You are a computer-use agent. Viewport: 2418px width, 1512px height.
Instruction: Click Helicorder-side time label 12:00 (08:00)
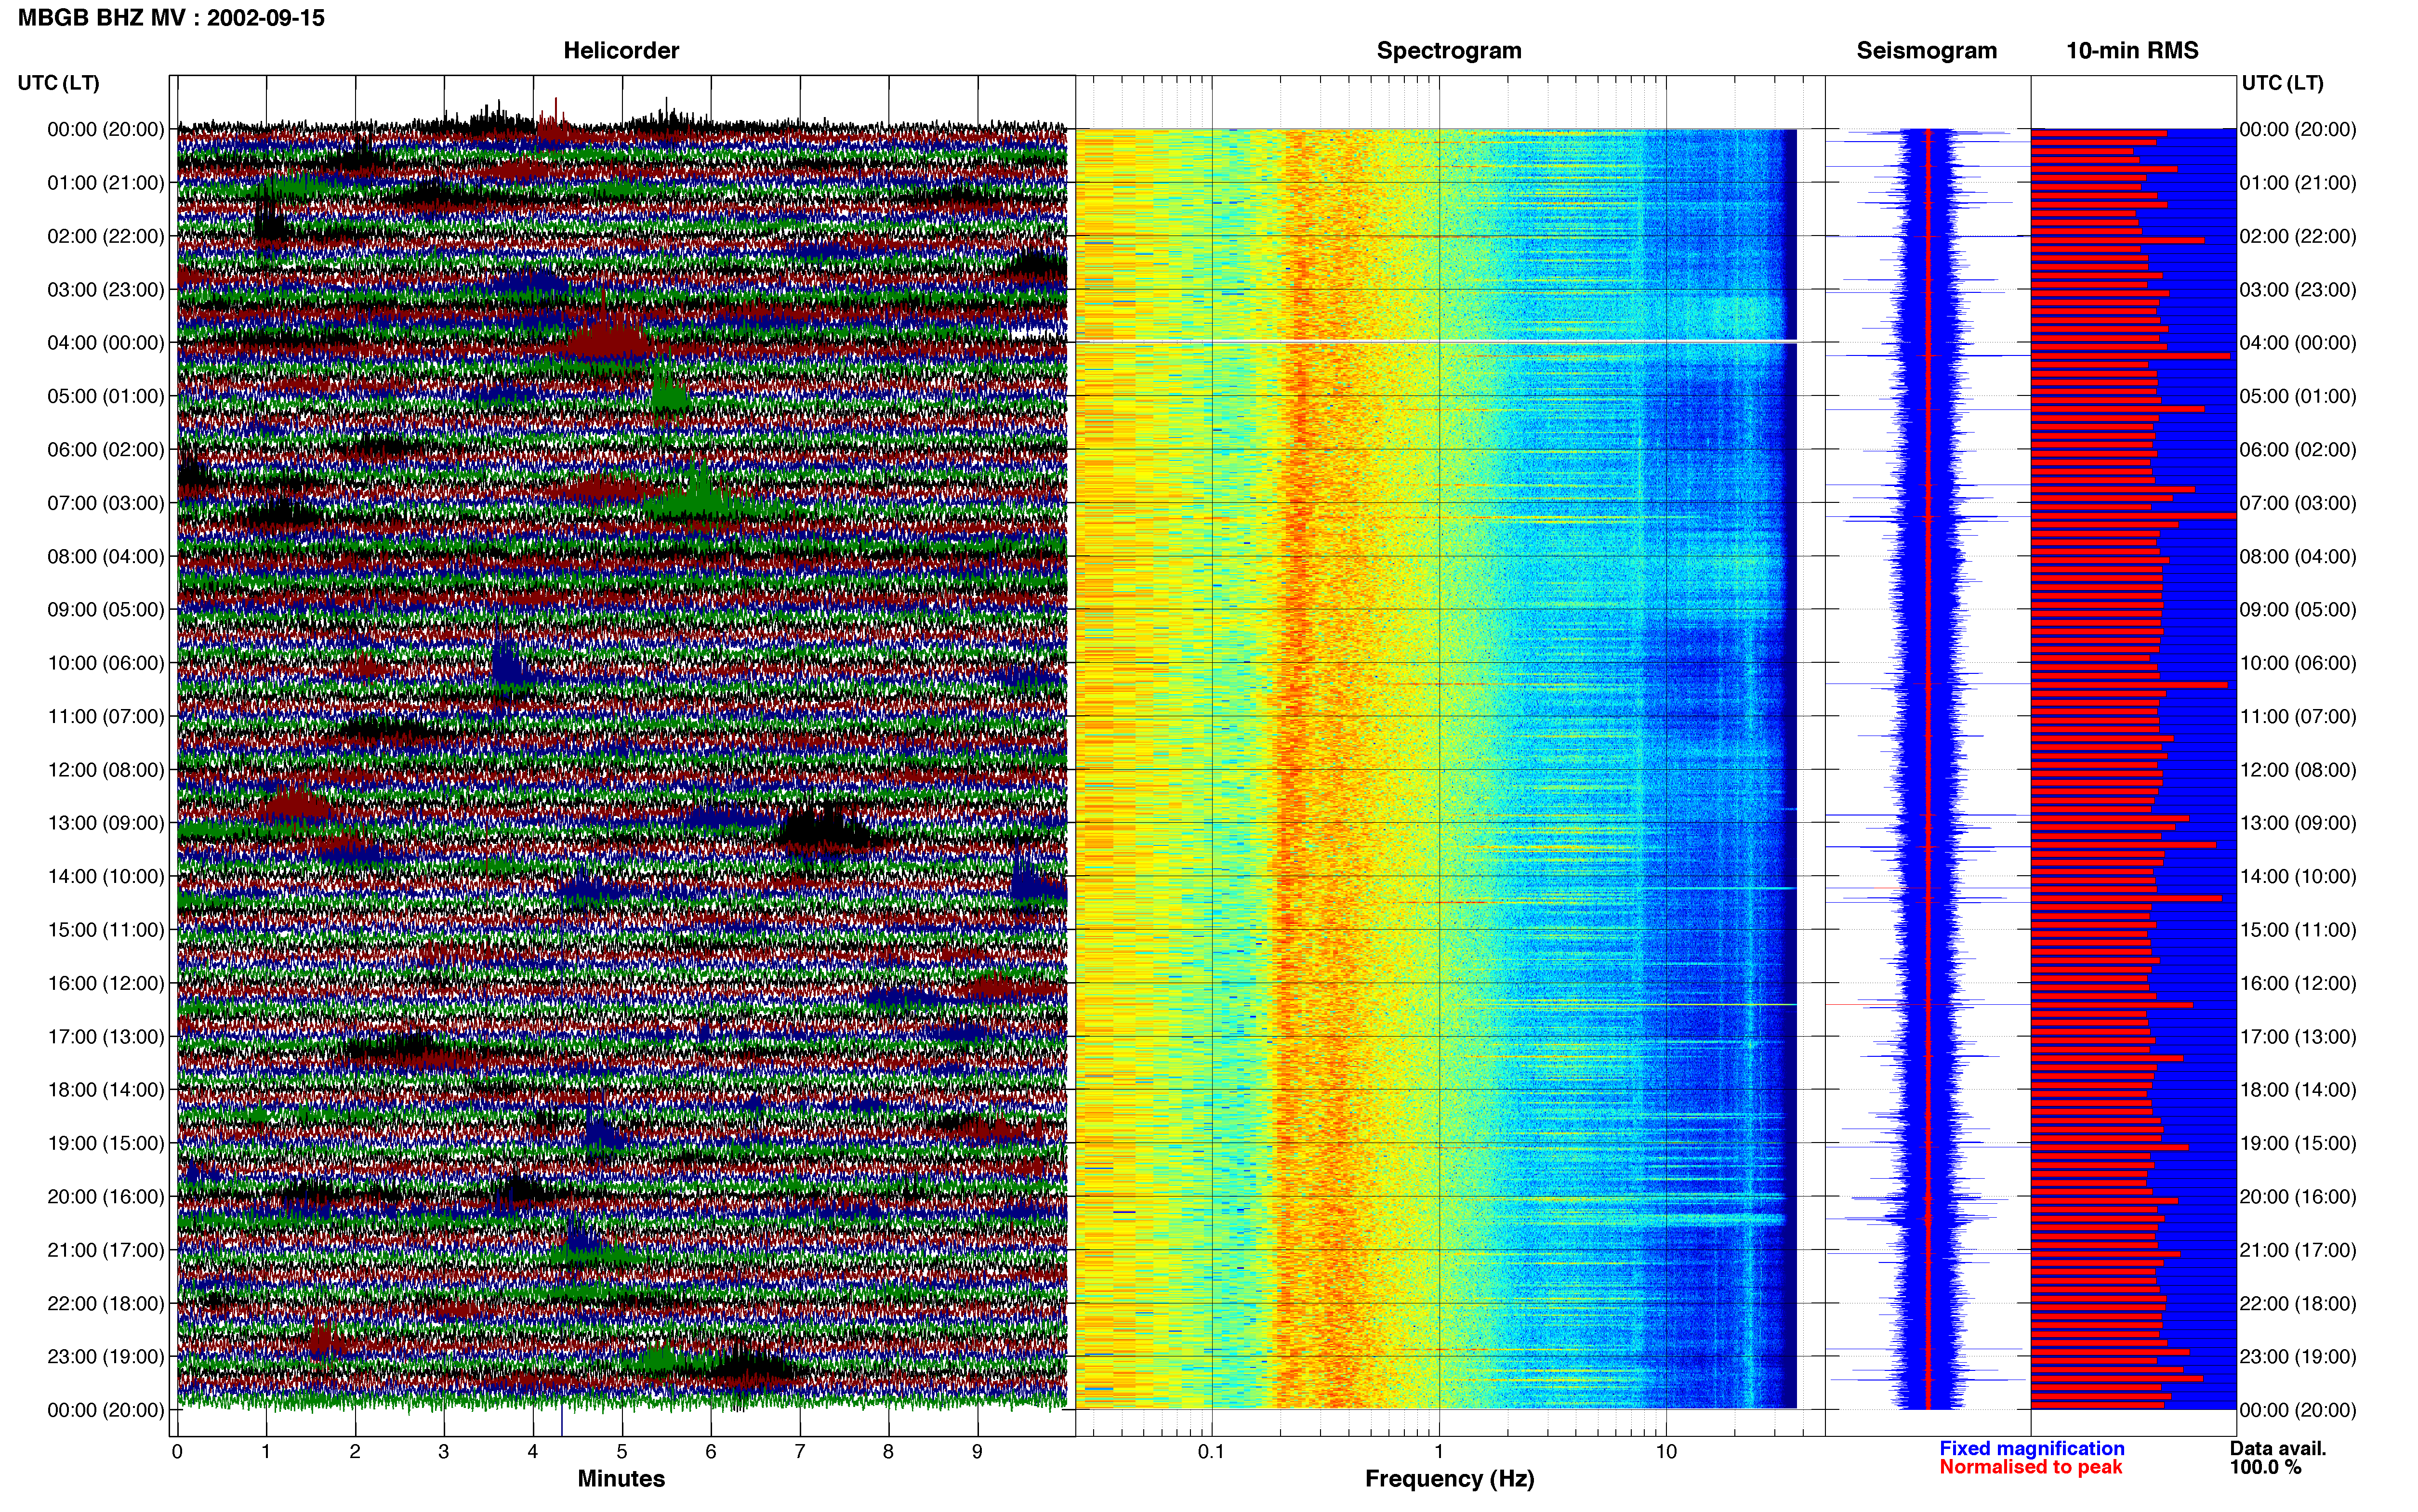coord(106,770)
